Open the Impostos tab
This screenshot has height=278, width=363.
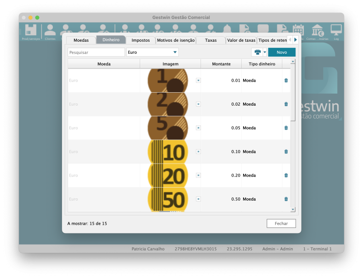tap(140, 40)
